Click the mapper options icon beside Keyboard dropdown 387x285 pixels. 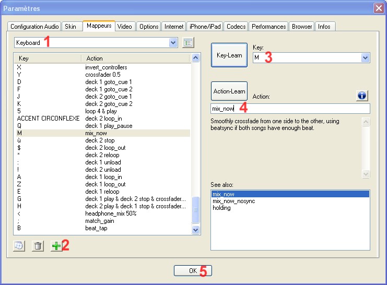coord(189,43)
